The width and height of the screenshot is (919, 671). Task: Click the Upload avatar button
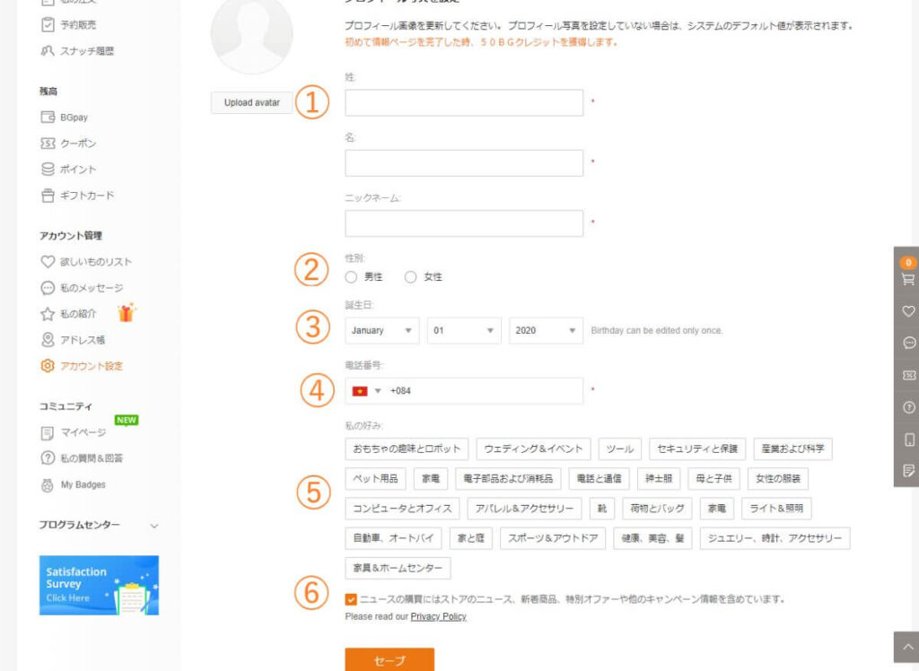coord(252,103)
